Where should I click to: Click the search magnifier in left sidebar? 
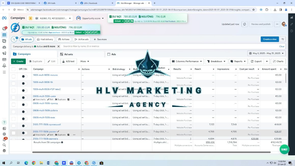click(x=4, y=145)
